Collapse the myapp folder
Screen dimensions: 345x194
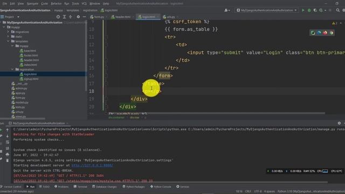[x=4, y=27]
